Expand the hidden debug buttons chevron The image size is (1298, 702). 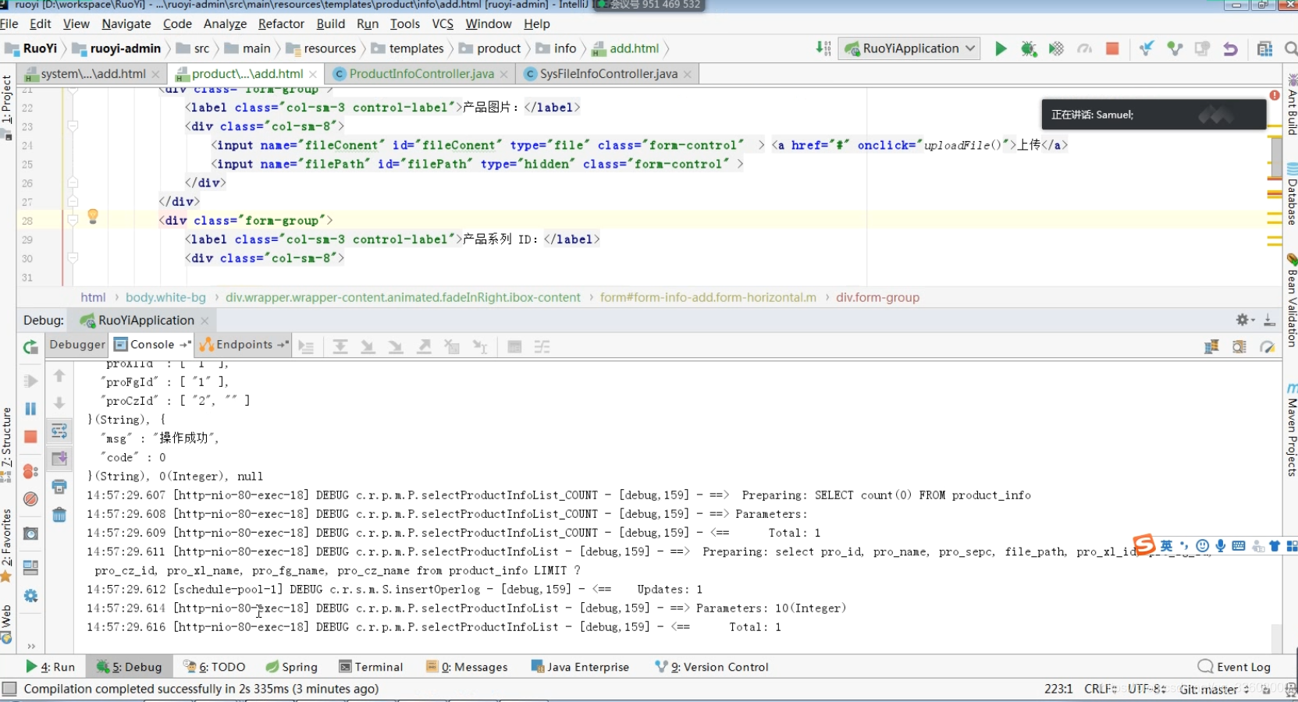31,646
